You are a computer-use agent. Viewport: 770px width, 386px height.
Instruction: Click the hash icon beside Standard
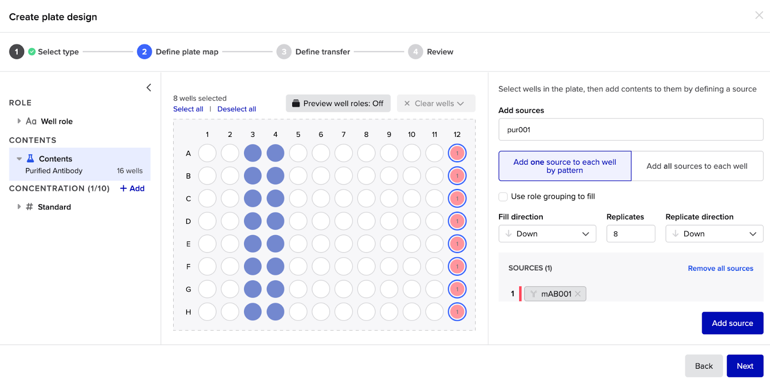[x=29, y=207]
